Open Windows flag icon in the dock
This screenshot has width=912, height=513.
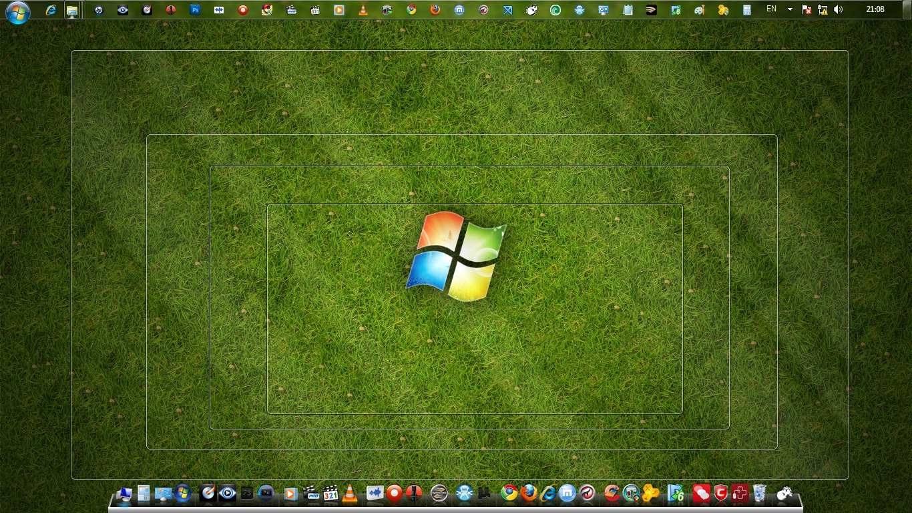tap(182, 494)
